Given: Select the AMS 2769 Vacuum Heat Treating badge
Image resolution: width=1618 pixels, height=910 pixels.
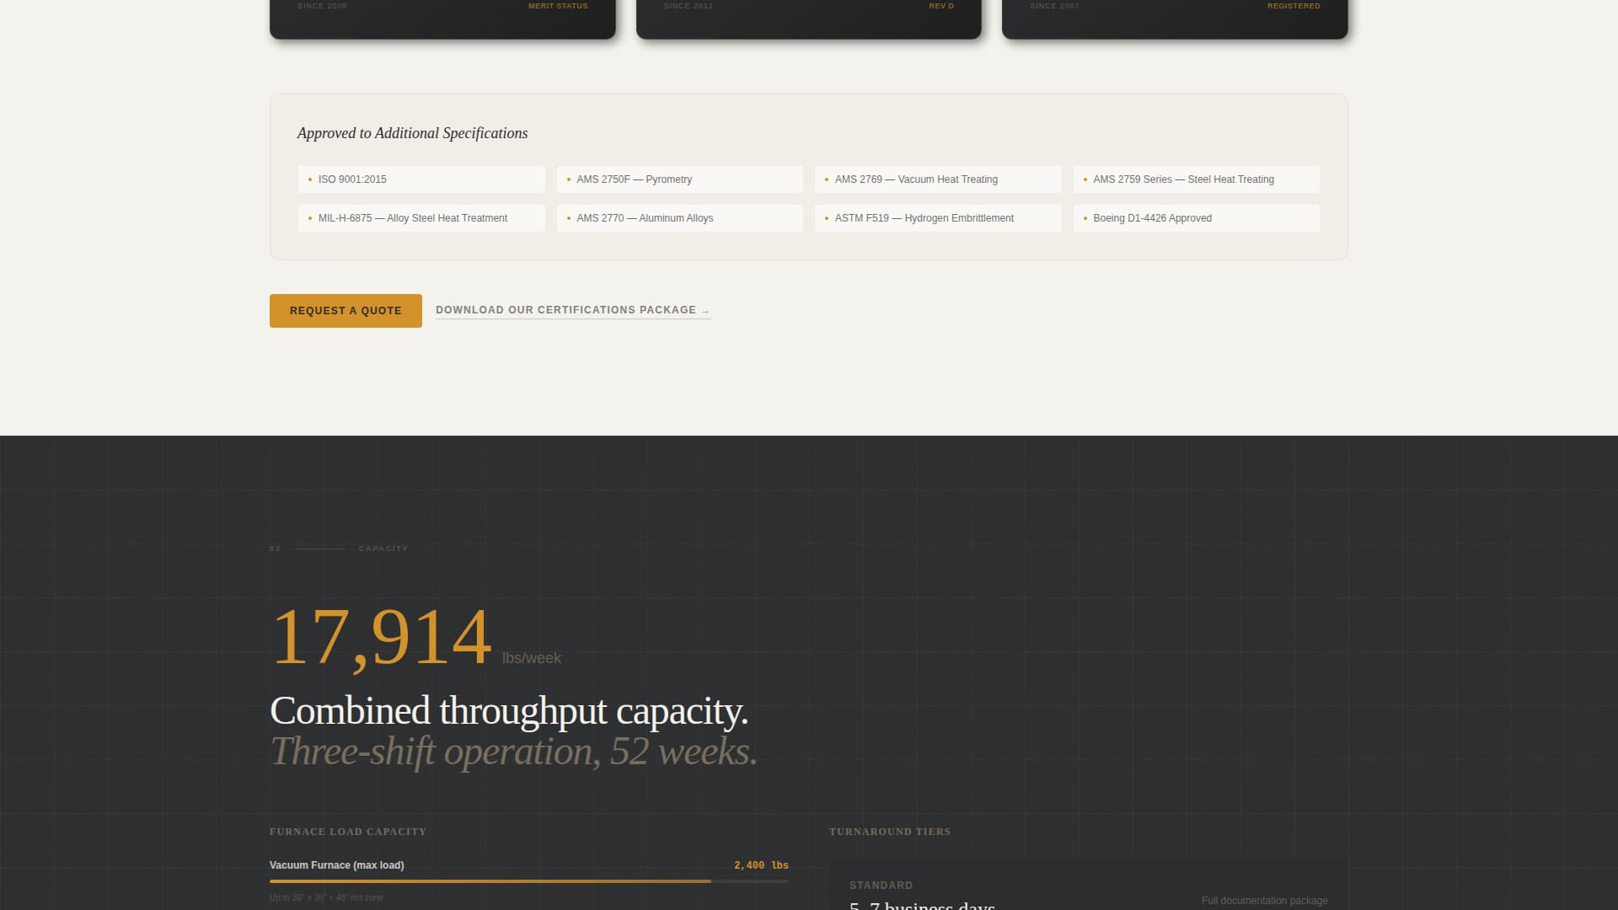Looking at the screenshot, I should (x=938, y=179).
